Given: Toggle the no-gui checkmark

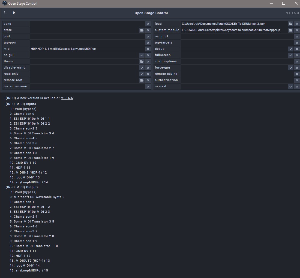Looking at the screenshot, I should click(x=142, y=55).
